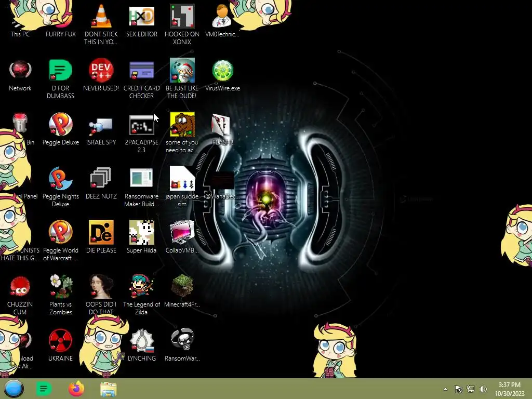Open the Ransomware Maker Build icon
Viewport: 532px width, 399px height.
coord(141,187)
